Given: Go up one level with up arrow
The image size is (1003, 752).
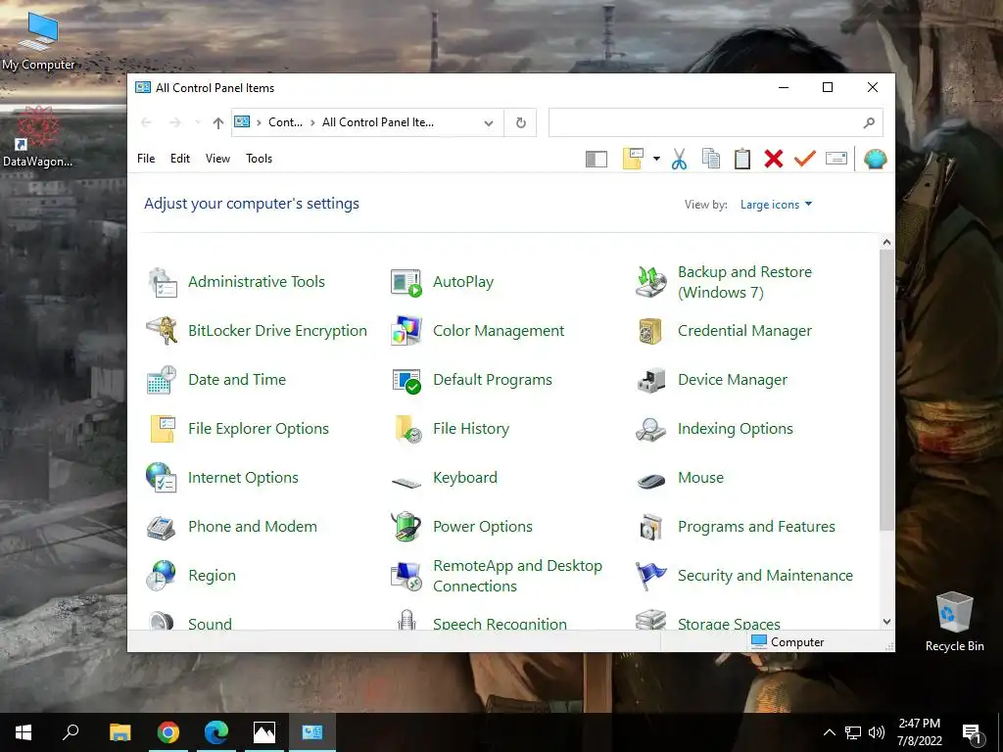Looking at the screenshot, I should tap(218, 122).
